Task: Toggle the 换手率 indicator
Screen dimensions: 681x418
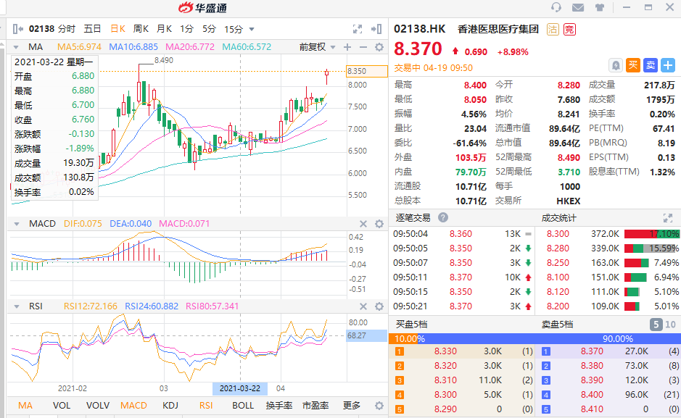Action: click(x=278, y=406)
